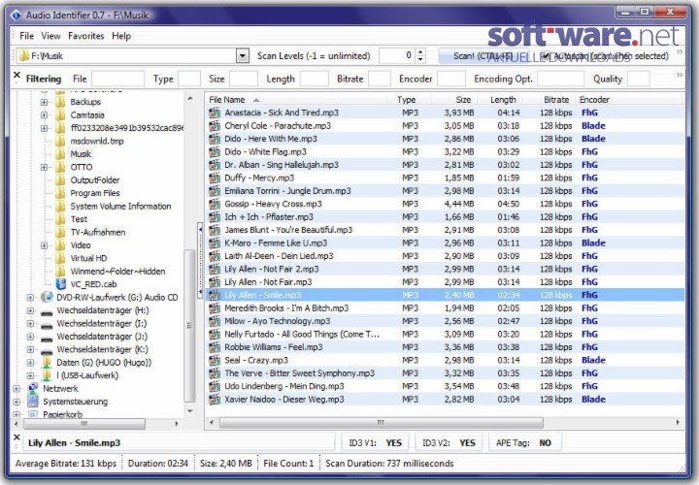
Task: Click the VC_RED.cab archive icon
Action: pyautogui.click(x=60, y=284)
